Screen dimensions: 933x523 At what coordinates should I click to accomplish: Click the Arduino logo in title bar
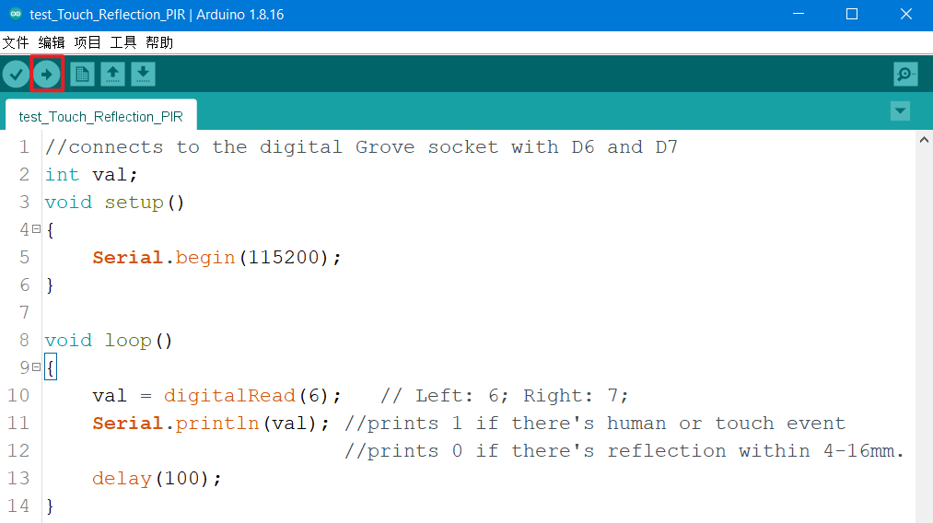coord(15,14)
